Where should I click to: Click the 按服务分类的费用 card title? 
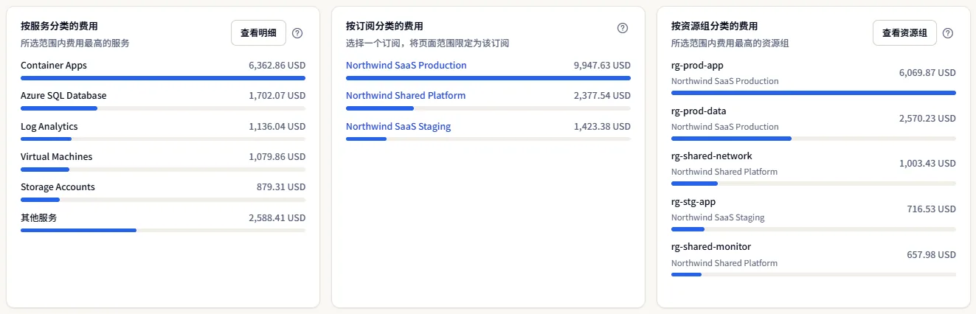point(59,27)
